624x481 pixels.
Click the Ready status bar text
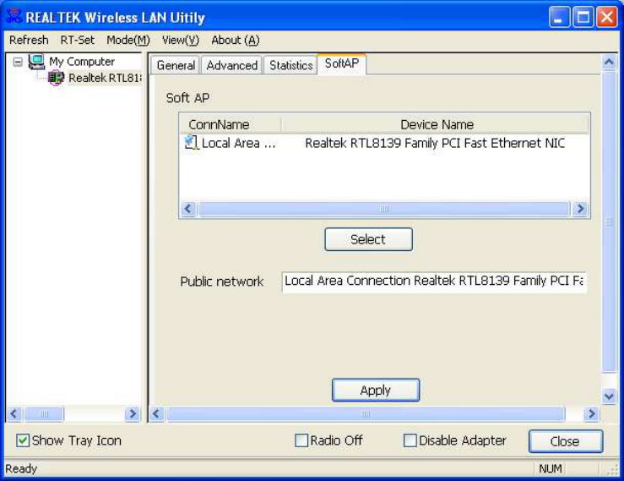[21, 469]
